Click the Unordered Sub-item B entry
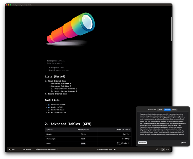 pos(61,86)
